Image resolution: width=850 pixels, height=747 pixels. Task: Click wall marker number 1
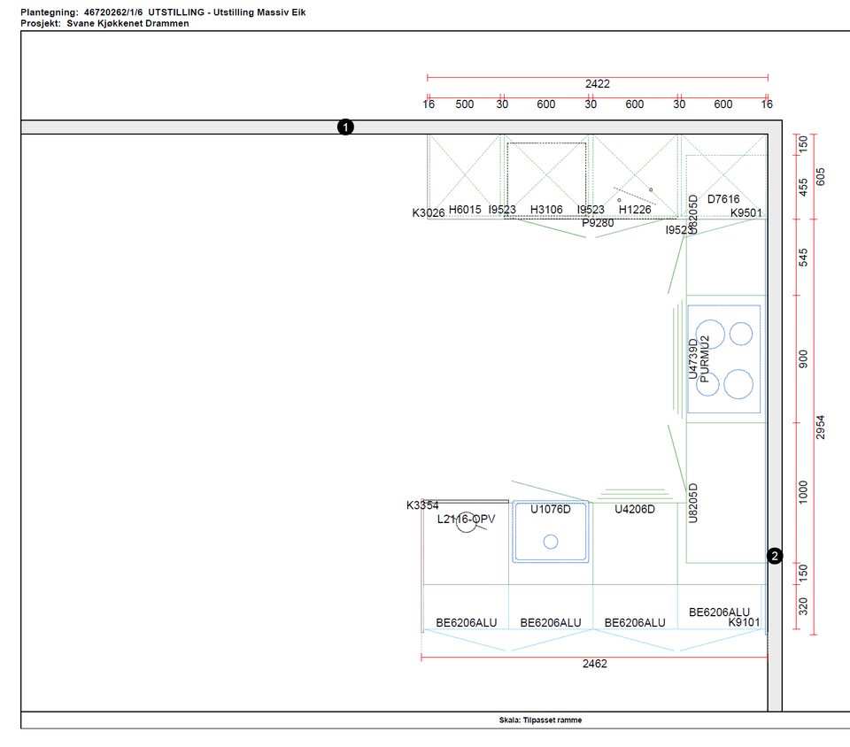345,127
